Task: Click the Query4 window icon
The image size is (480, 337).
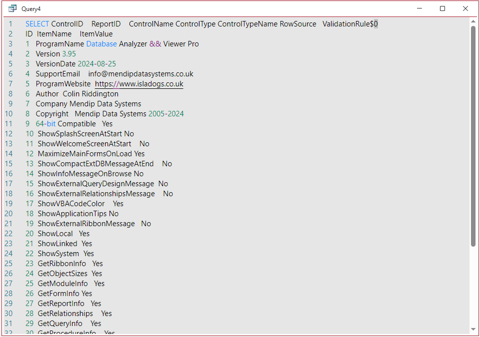Action: point(12,8)
